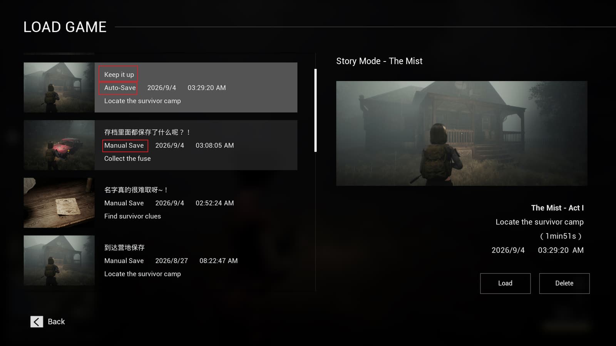616x346 pixels.
Task: Click the 'Story Mode - The Mist' heading
Action: [379, 61]
